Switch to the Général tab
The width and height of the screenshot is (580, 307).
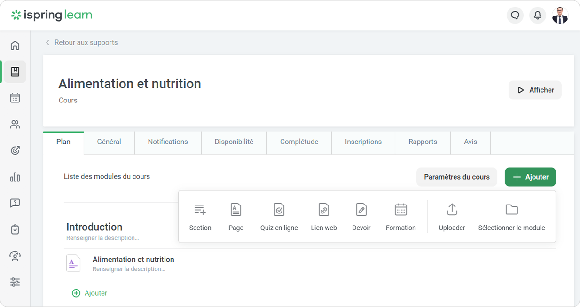pos(109,142)
